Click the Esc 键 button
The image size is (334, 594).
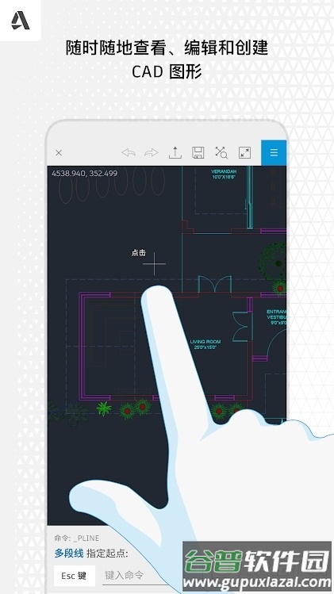[74, 576]
